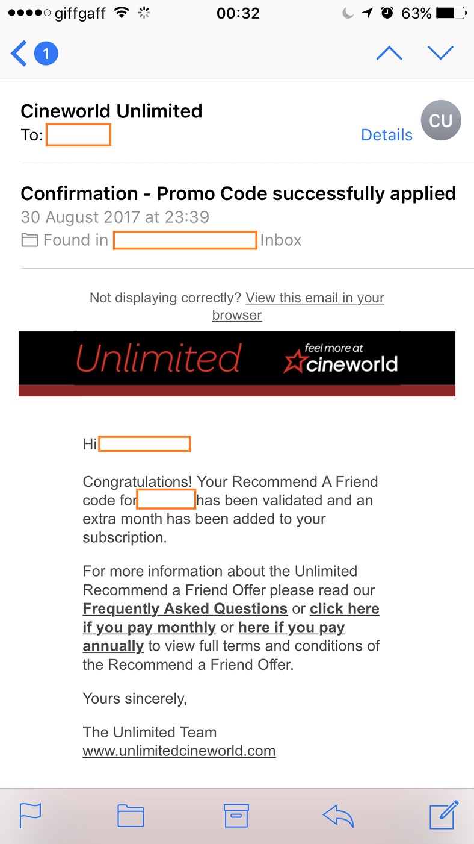Image resolution: width=474 pixels, height=844 pixels.
Task: Flag this Cineworld email
Action: tap(29, 816)
